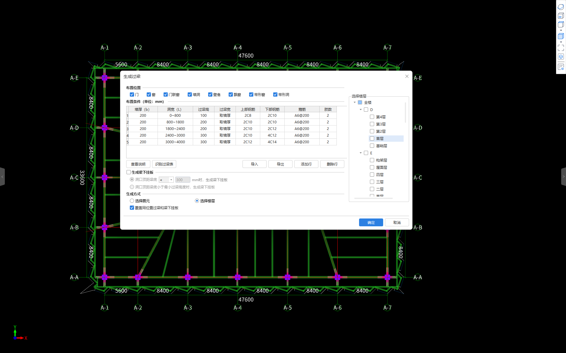
Task: Select the 选择图元 radio option
Action: [132, 201]
